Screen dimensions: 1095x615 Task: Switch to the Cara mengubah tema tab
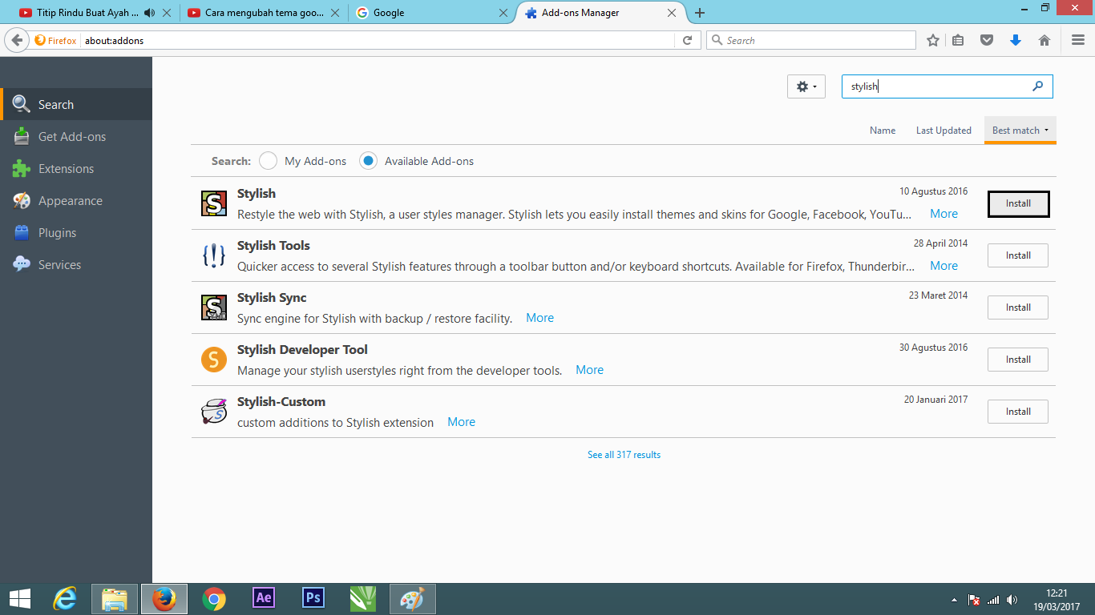coord(265,13)
